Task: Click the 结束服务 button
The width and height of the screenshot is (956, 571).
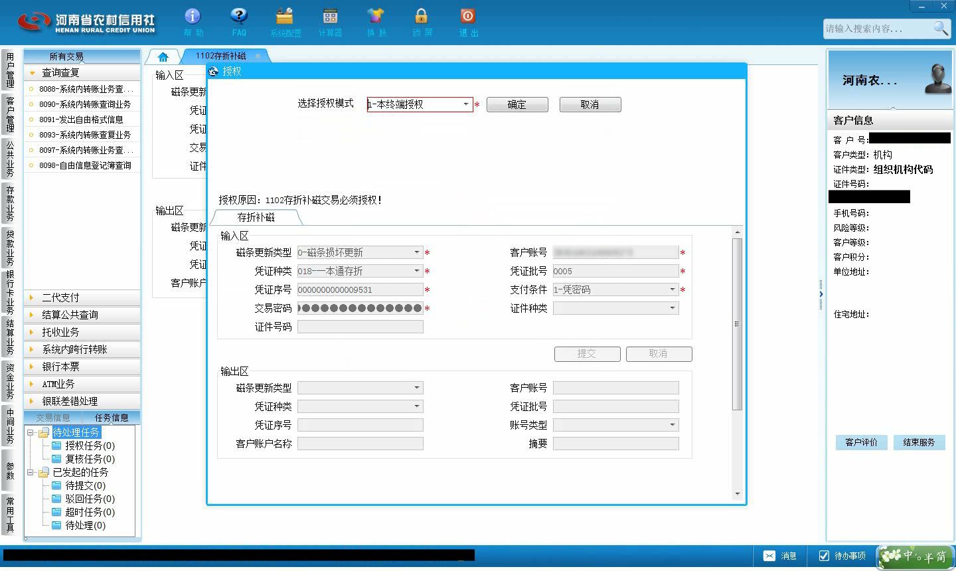Action: [919, 442]
